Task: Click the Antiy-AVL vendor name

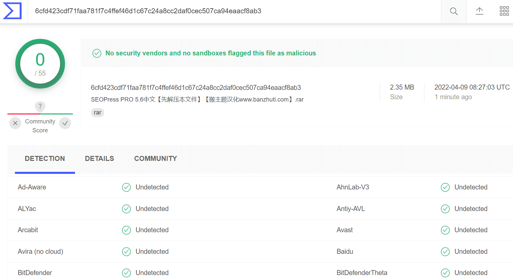Action: coord(351,209)
